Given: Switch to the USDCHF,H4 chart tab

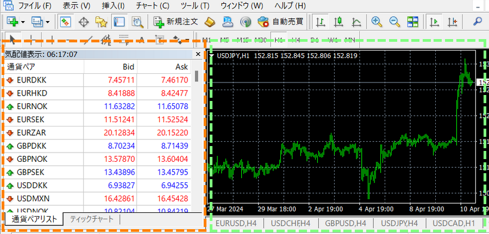Looking at the screenshot, I should tap(290, 223).
